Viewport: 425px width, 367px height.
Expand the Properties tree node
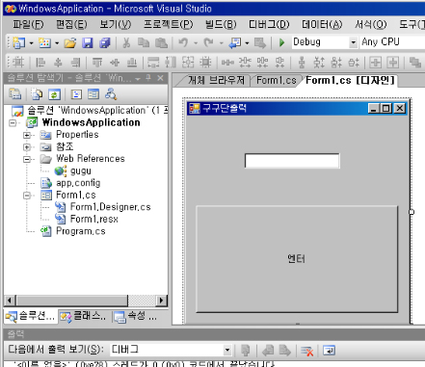(27, 135)
